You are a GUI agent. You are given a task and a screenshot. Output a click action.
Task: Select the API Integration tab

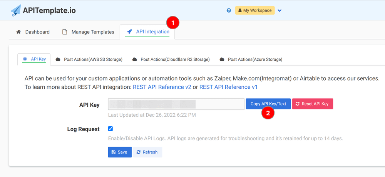tap(147, 32)
